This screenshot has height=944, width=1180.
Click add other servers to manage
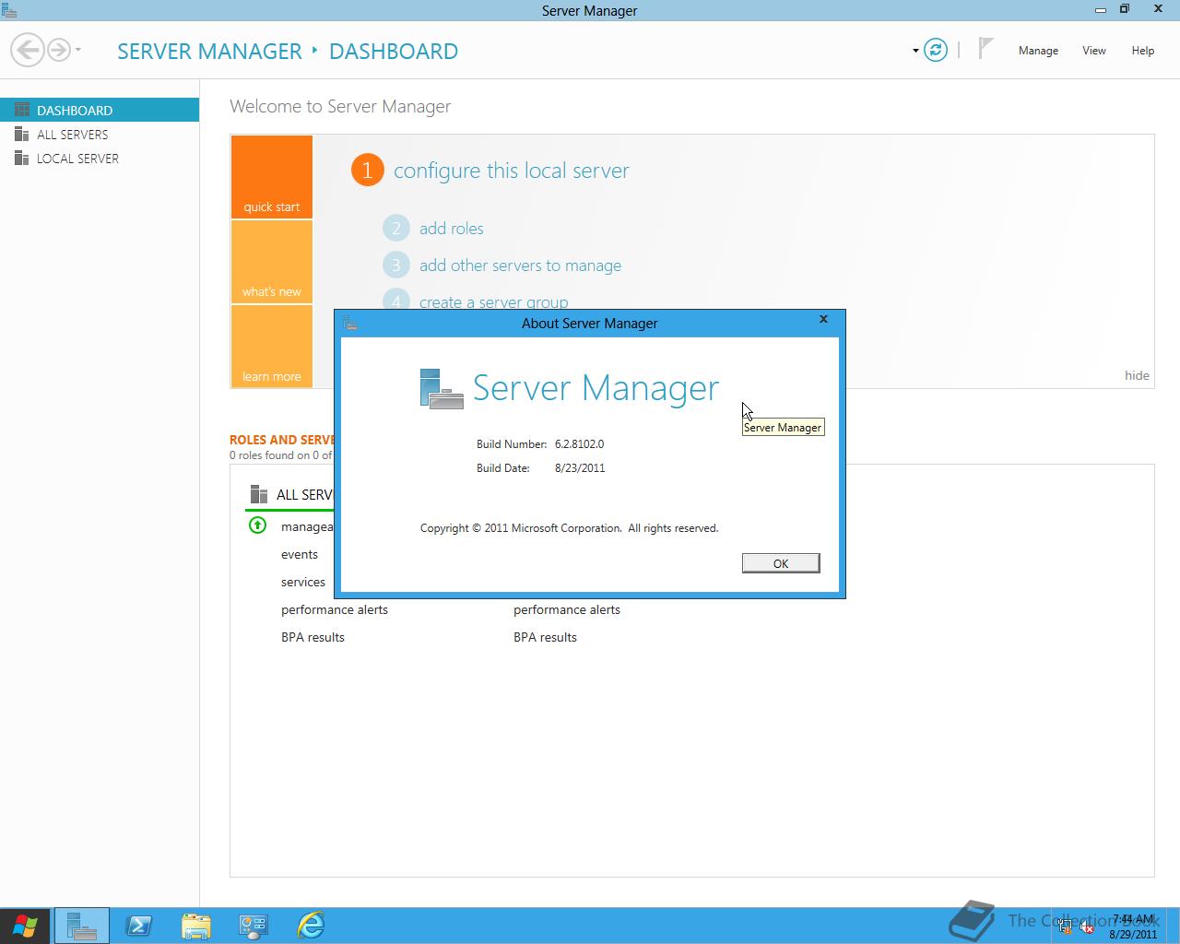[520, 265]
